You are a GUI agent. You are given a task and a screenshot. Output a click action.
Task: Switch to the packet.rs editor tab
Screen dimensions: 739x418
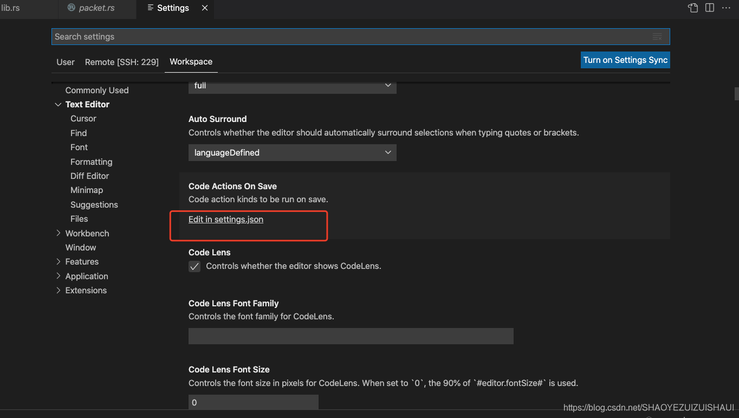tap(96, 8)
